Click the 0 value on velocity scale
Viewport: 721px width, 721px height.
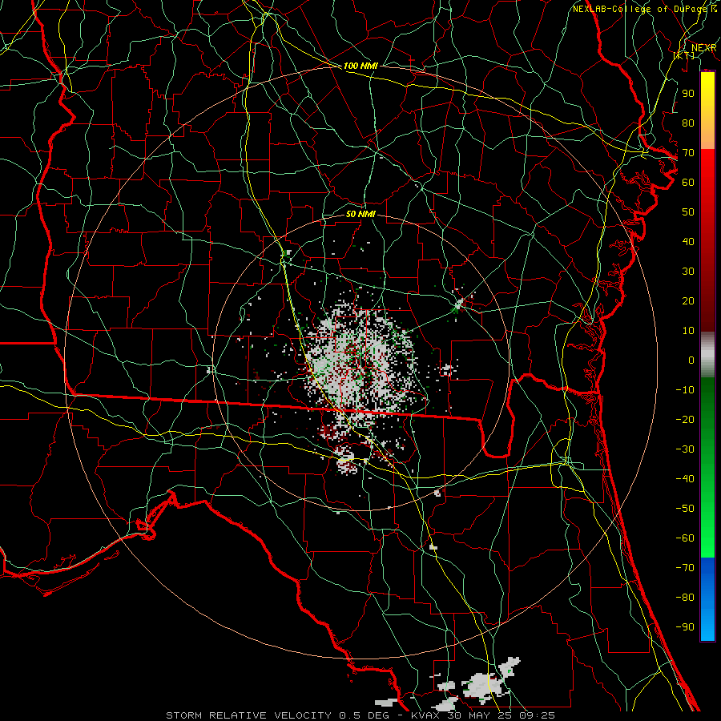691,360
